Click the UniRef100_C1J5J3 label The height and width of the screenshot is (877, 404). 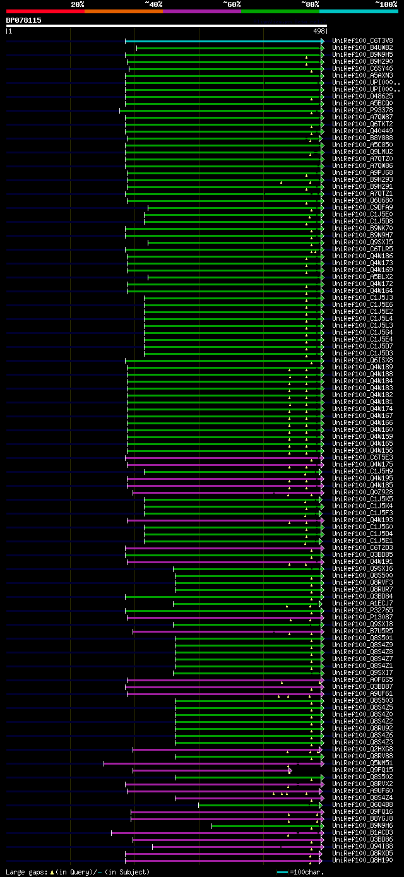[x=362, y=297]
